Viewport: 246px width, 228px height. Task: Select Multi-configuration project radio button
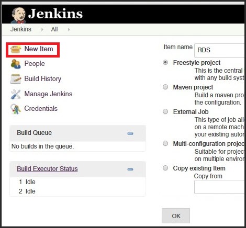click(x=165, y=143)
